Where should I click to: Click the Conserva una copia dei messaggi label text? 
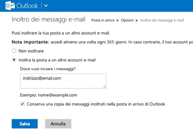96,104
